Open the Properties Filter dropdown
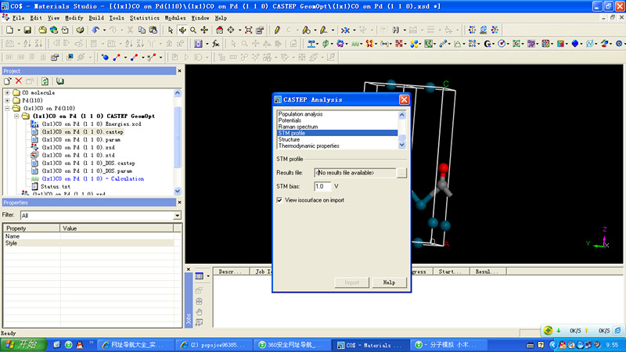The image size is (626, 352). coord(177,215)
